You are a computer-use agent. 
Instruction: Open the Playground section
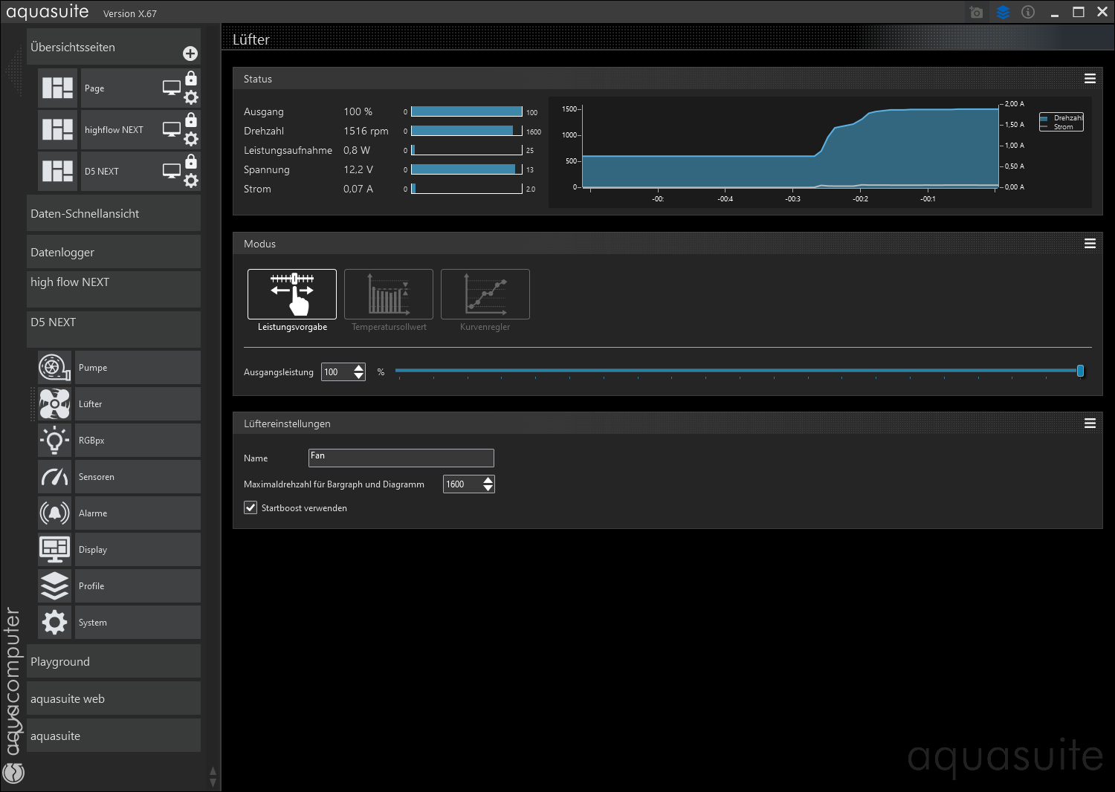114,661
